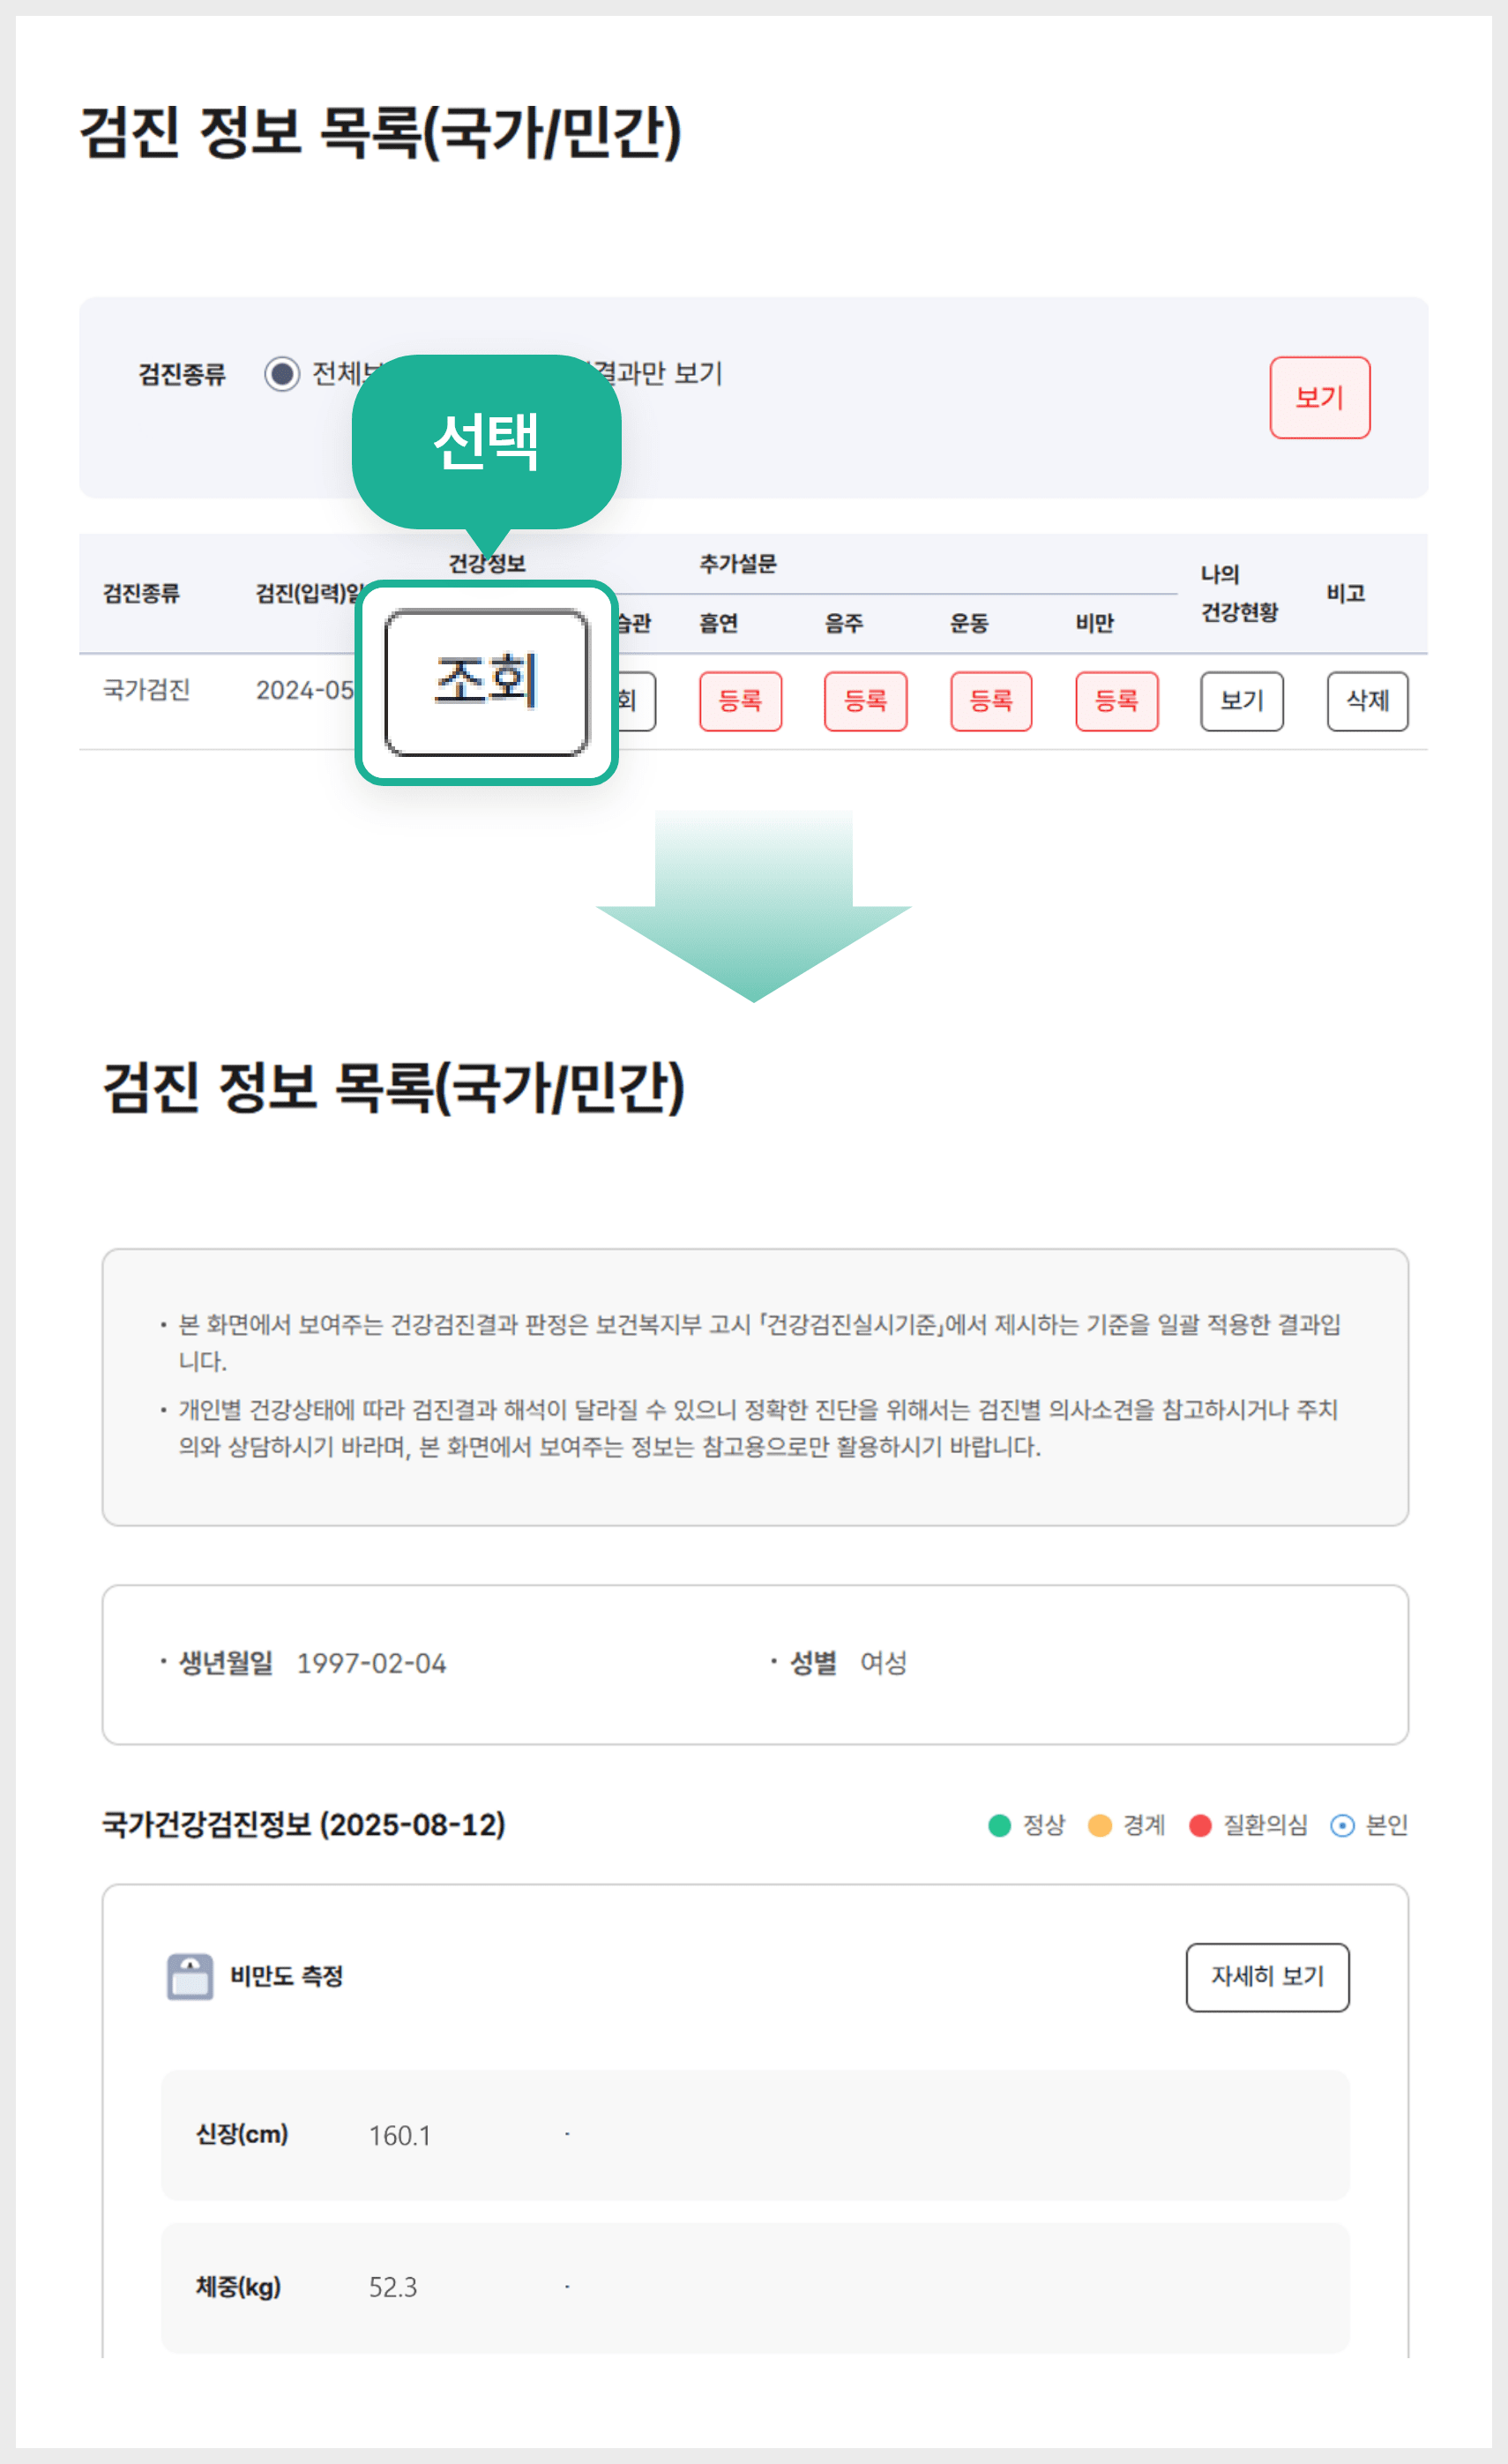Register exercise info via 운동 등록 button
This screenshot has width=1508, height=2464.
tap(991, 701)
